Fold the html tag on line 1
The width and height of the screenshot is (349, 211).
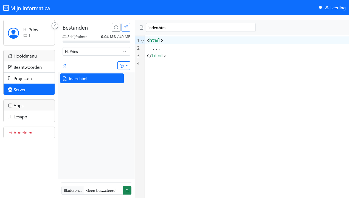[x=142, y=41]
